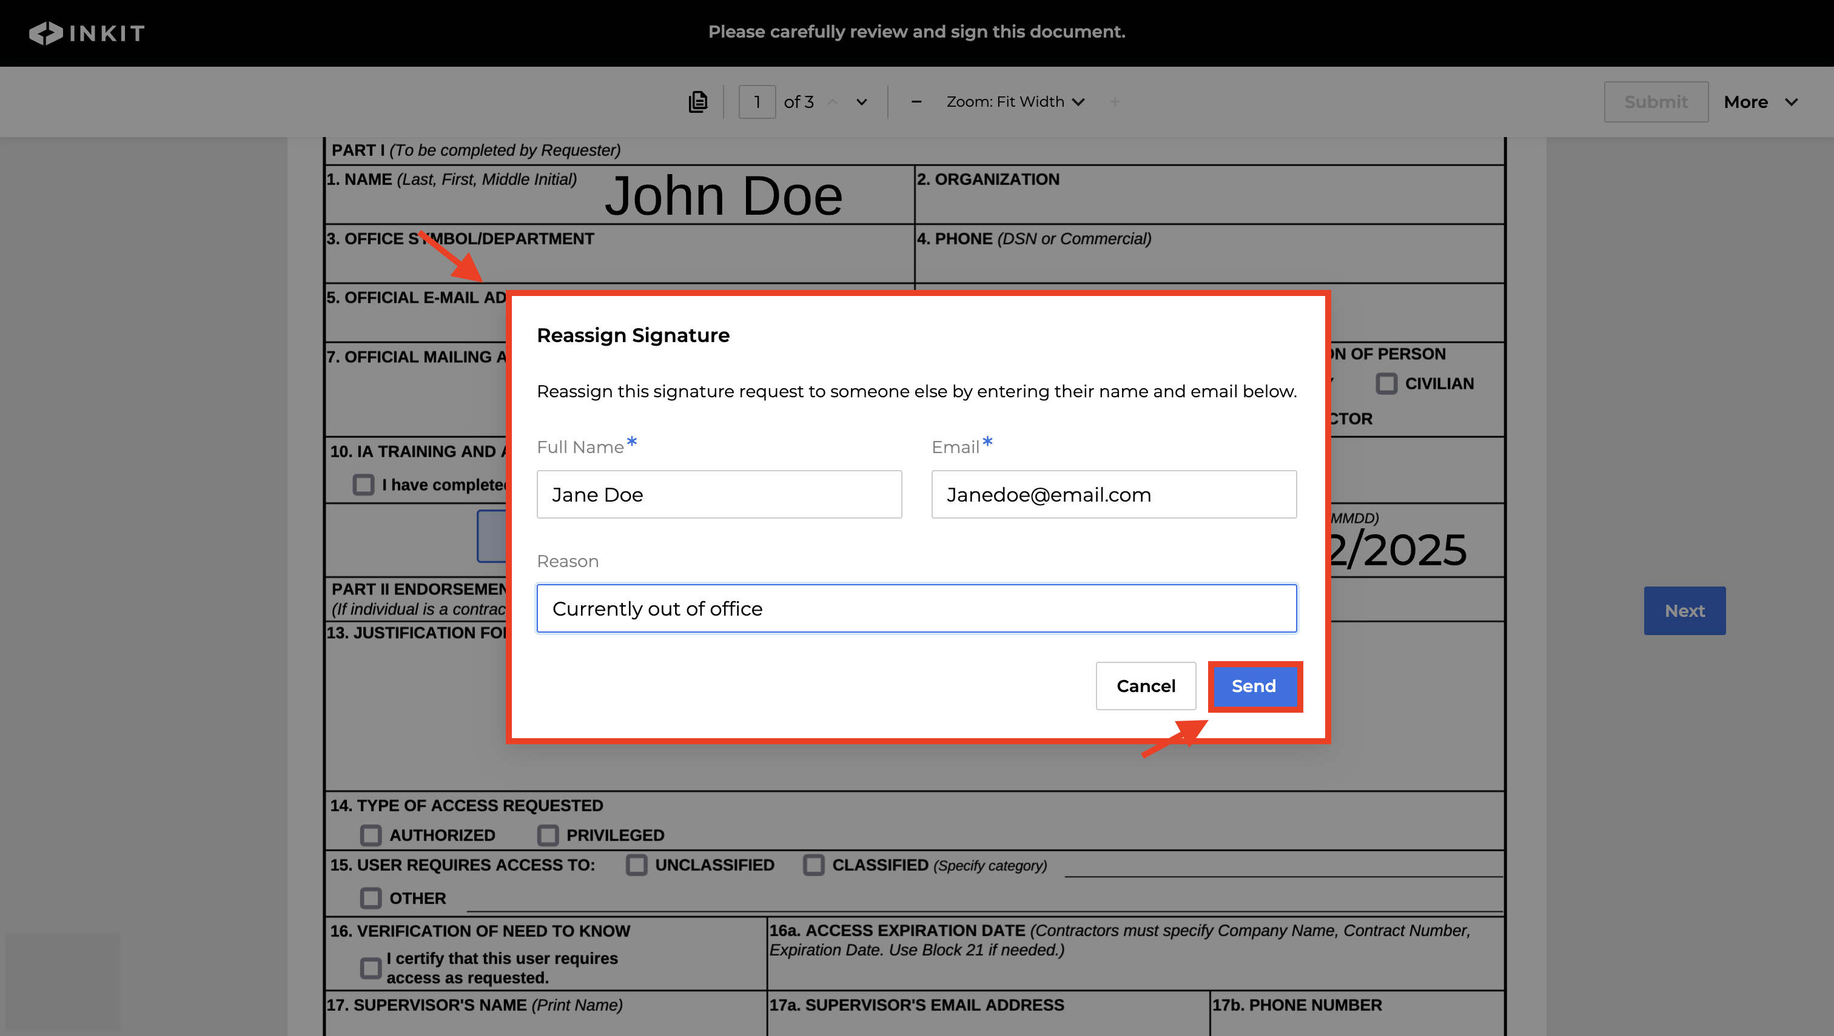Viewport: 1834px width, 1036px height.
Task: Click the blue Next button
Action: point(1684,611)
